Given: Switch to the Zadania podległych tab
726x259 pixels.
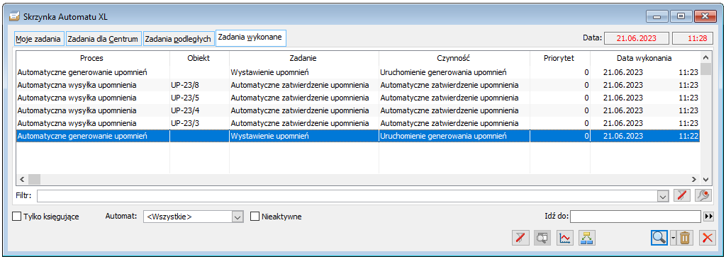Looking at the screenshot, I should coord(178,40).
